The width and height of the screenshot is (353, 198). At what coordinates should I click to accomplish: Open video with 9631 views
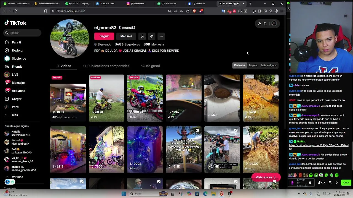pos(261,98)
